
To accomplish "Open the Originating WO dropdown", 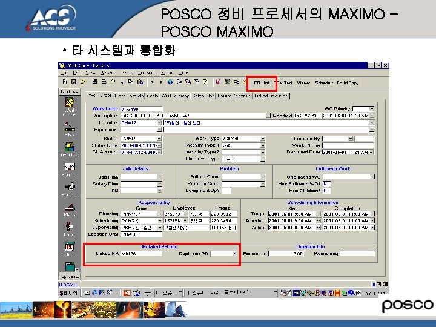I will 372,177.
